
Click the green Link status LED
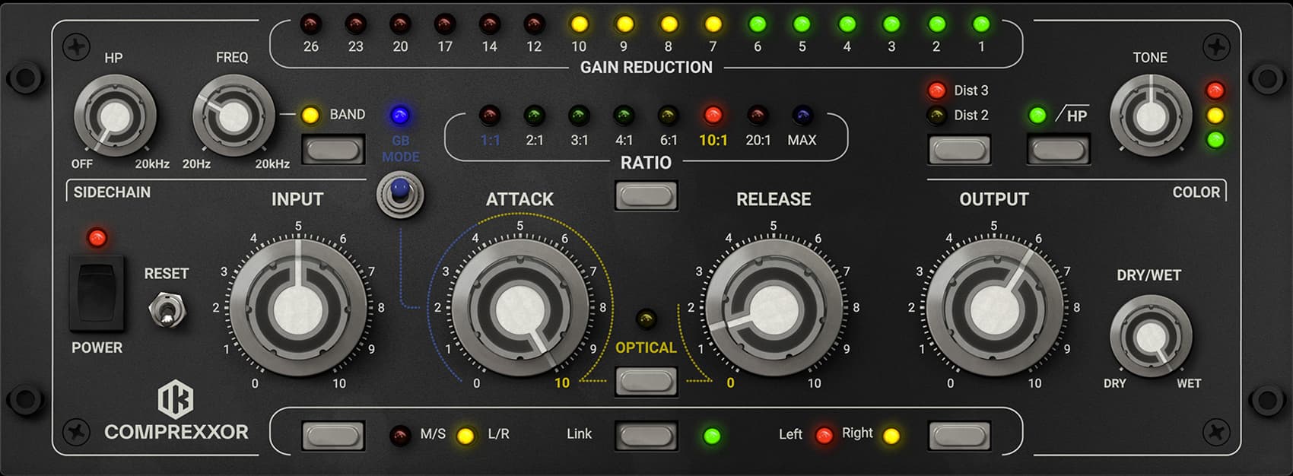tap(712, 436)
